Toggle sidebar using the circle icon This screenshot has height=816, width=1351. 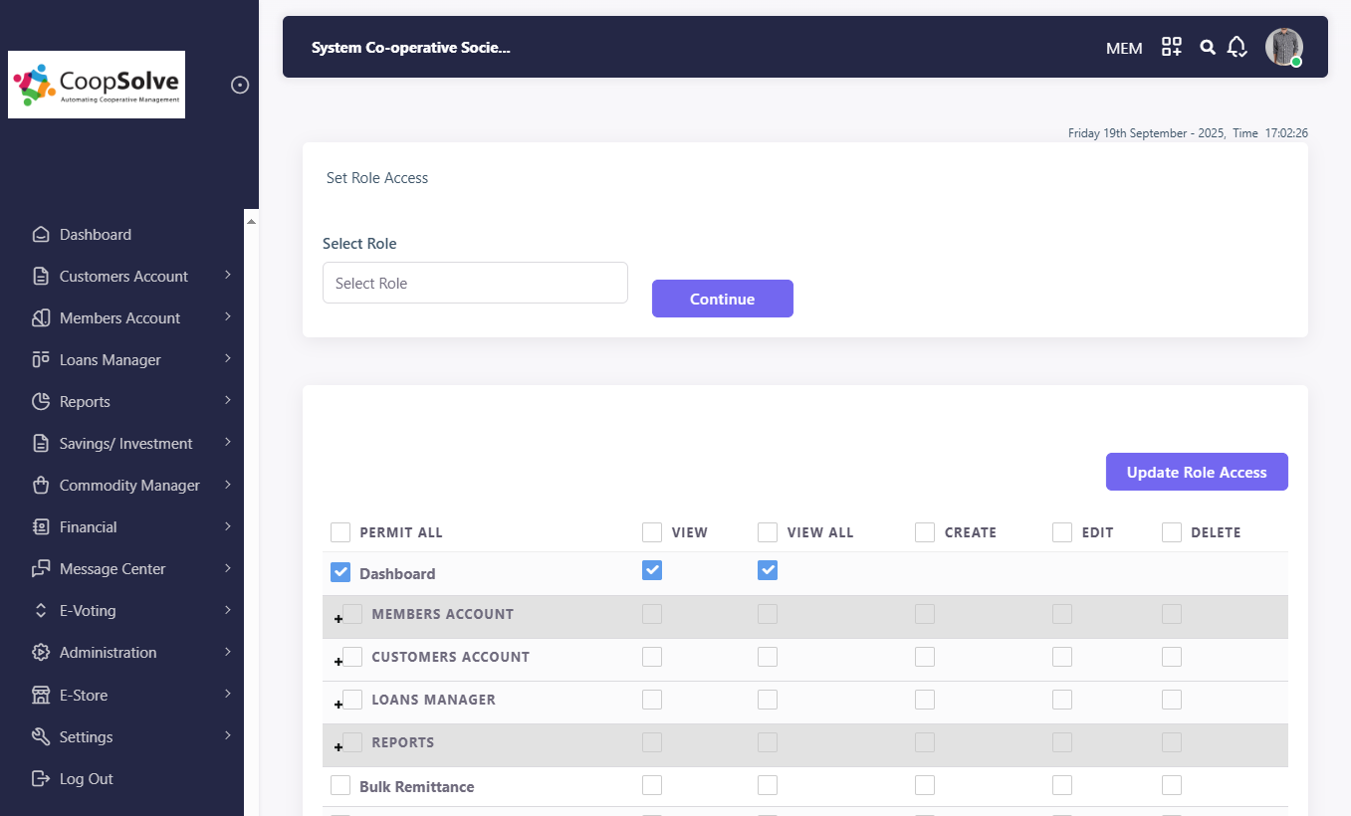[x=240, y=85]
